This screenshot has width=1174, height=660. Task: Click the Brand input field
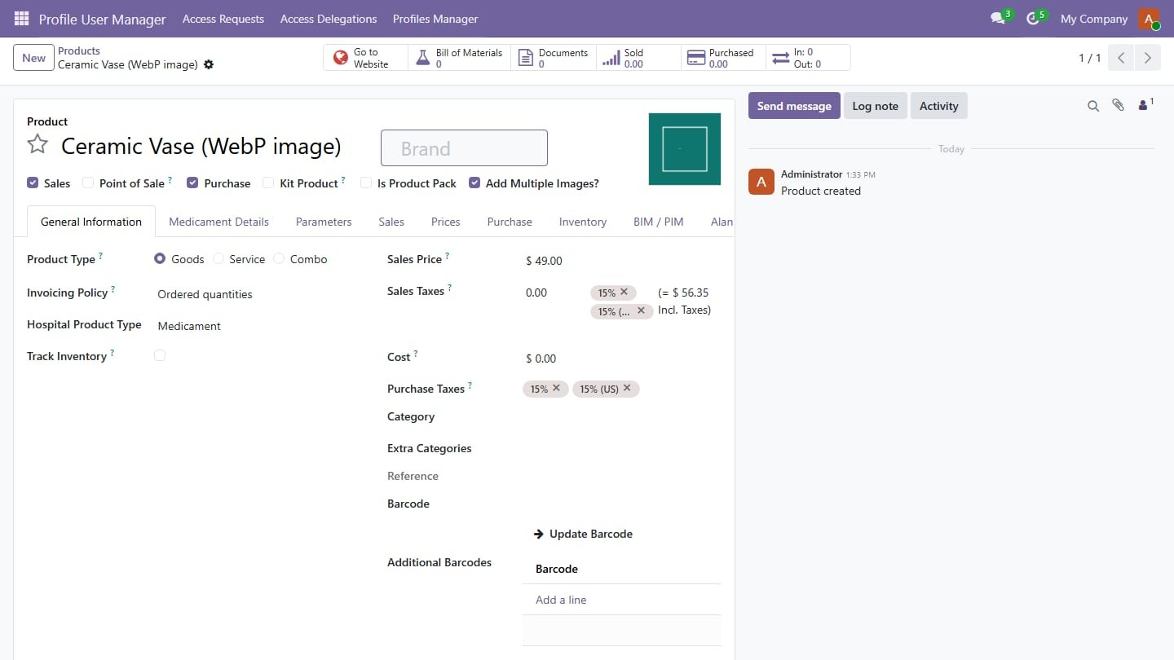464,148
